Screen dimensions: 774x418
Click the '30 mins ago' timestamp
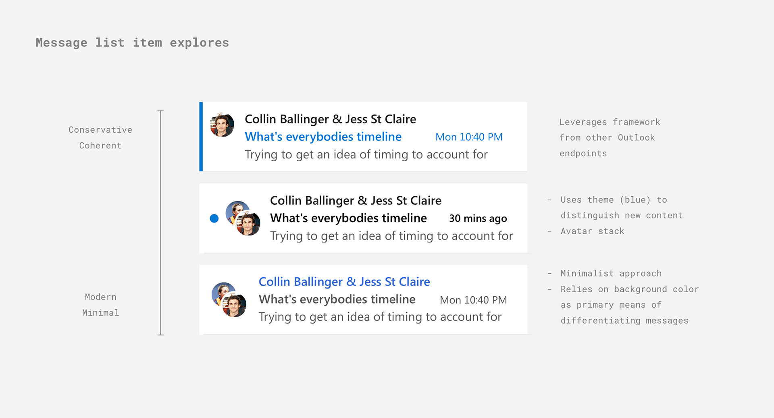tap(478, 218)
